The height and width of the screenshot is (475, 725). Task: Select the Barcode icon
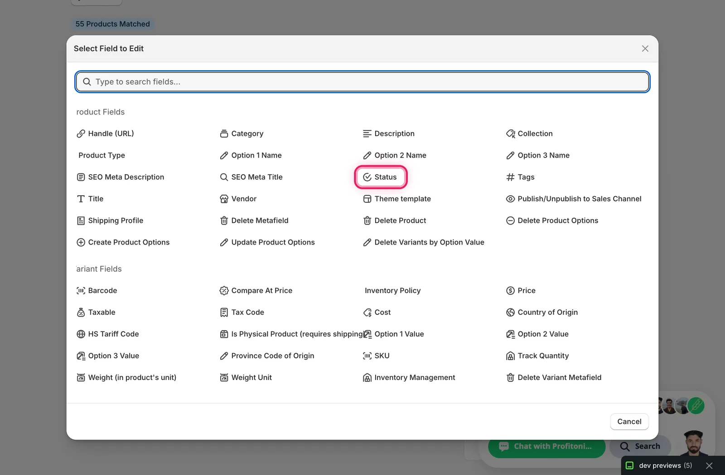pyautogui.click(x=81, y=291)
